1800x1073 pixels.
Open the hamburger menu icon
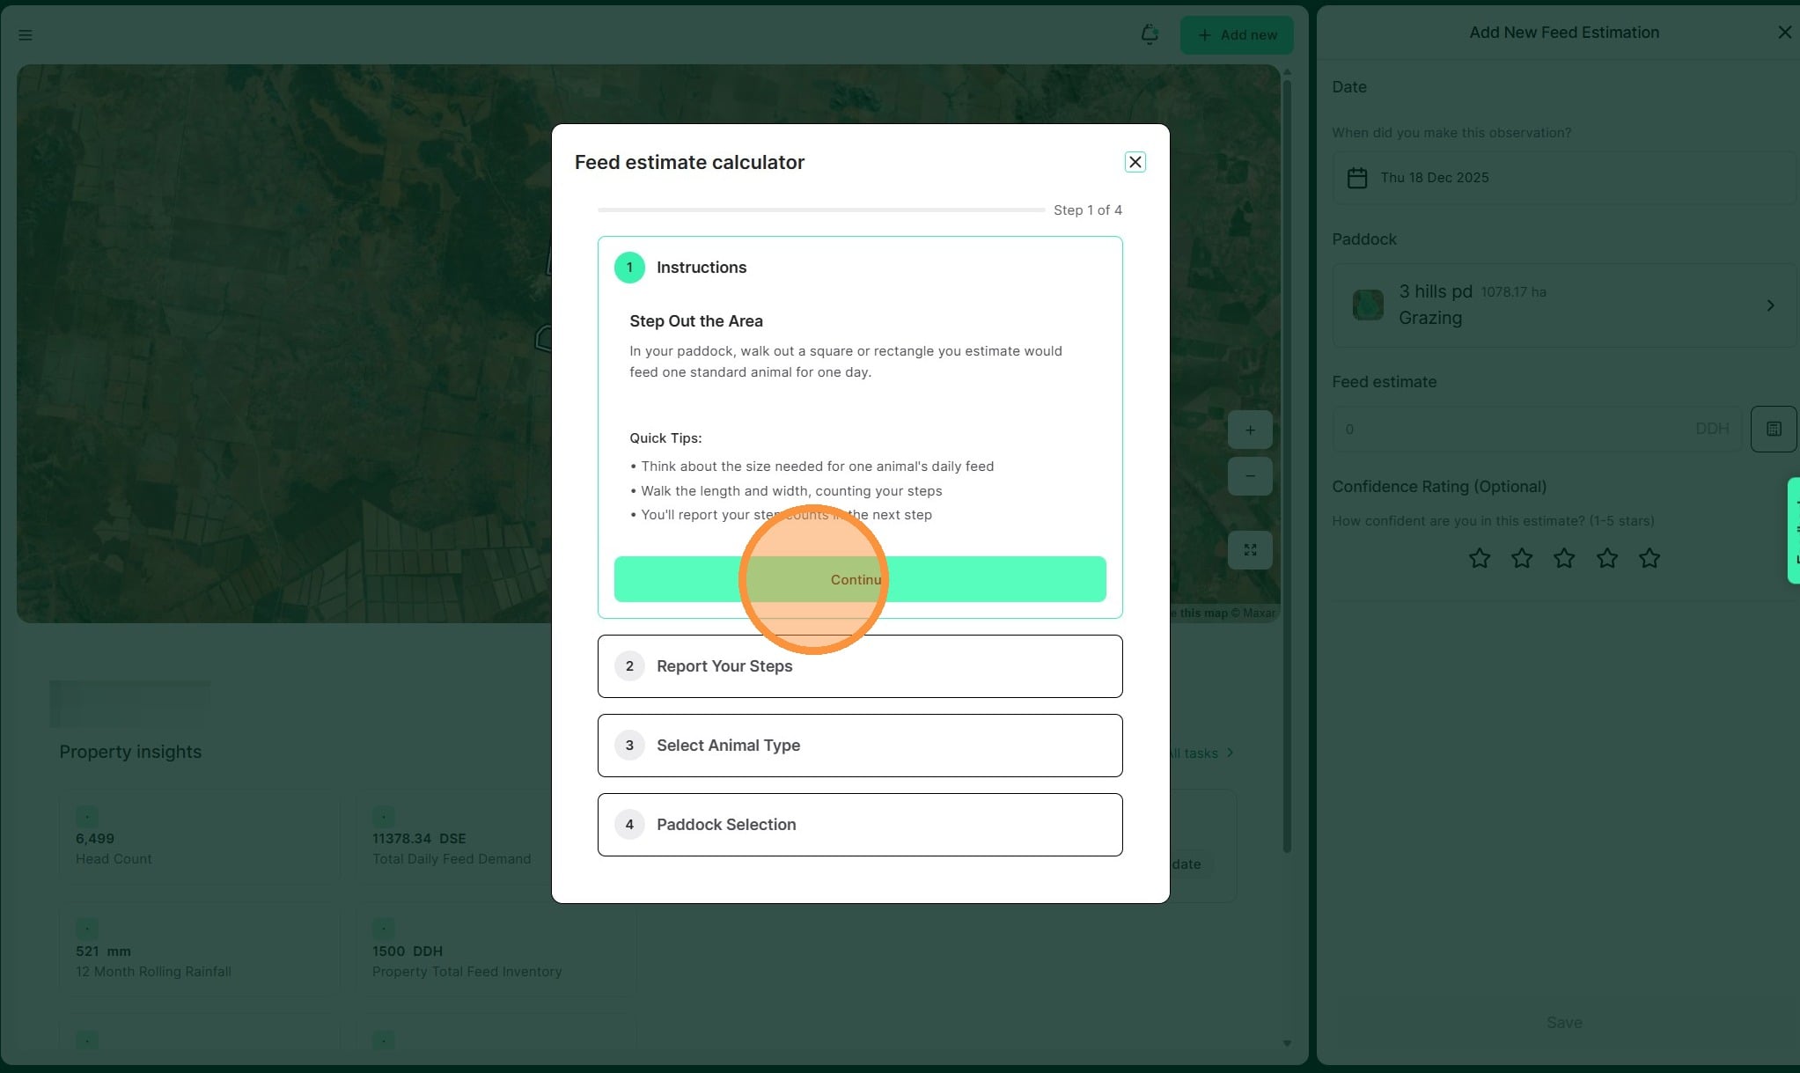pos(25,35)
